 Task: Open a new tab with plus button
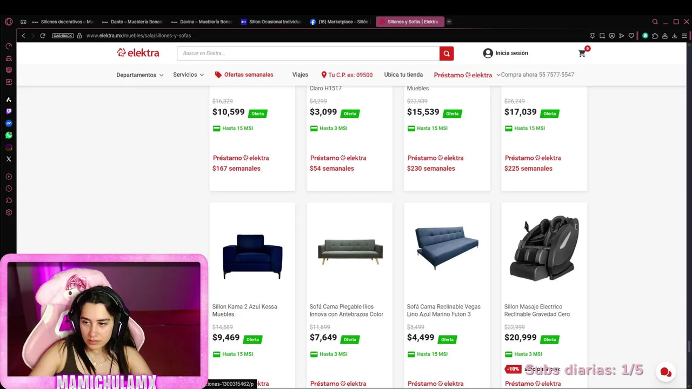pos(449,22)
